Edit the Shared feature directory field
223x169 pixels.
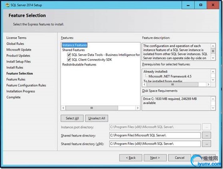click(x=155, y=135)
